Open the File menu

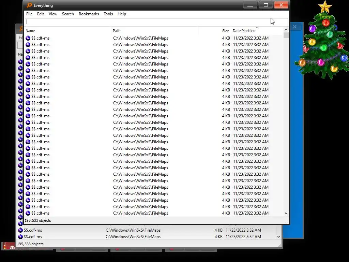tap(29, 14)
